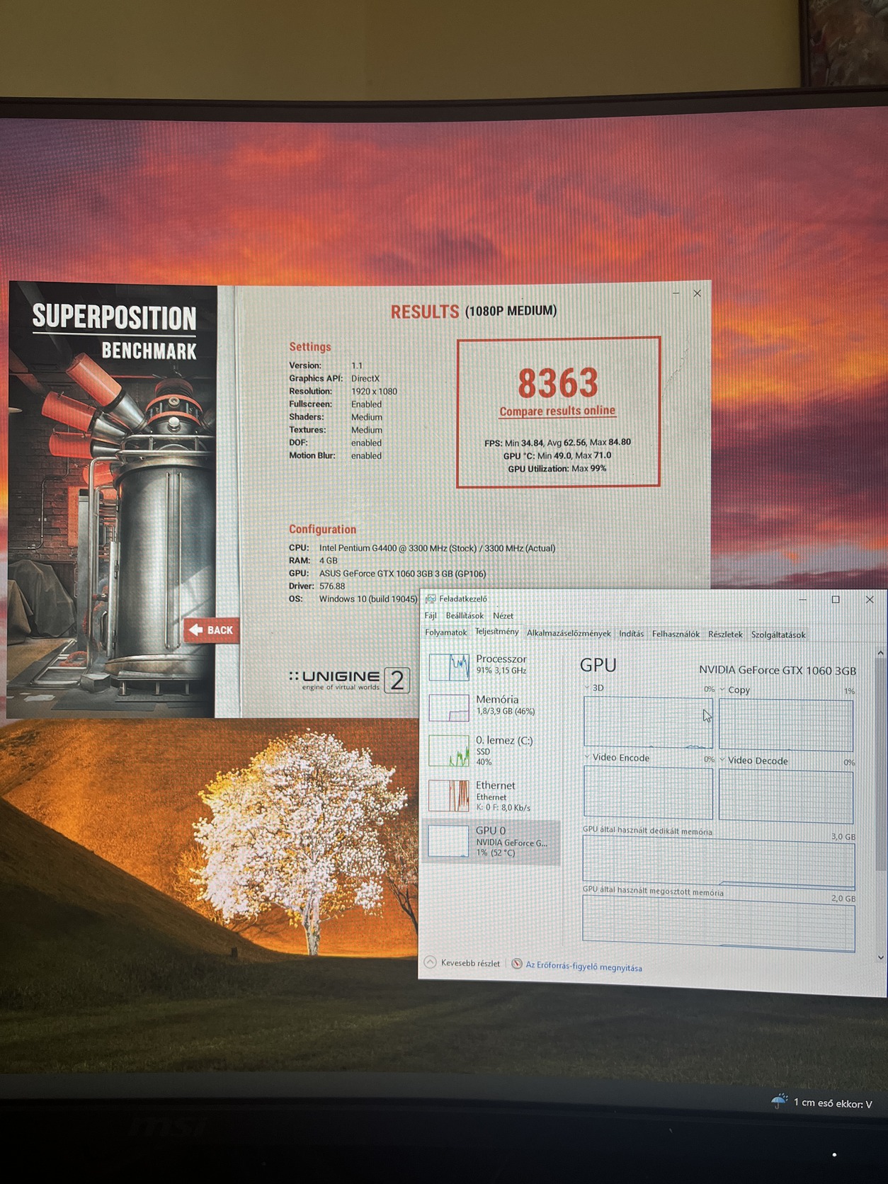Select the Processzor performance entry
888x1184 pixels.
(491, 665)
